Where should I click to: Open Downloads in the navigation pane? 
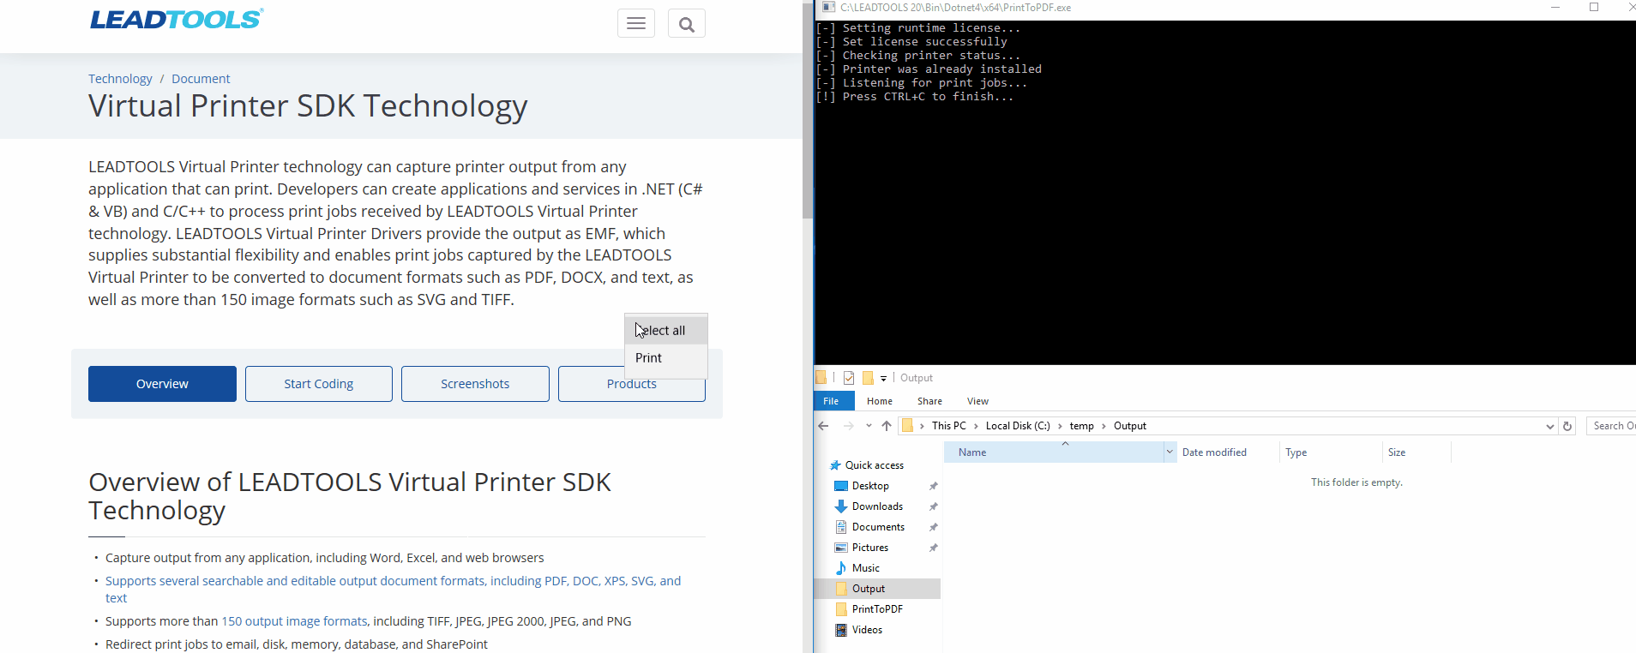(x=877, y=506)
